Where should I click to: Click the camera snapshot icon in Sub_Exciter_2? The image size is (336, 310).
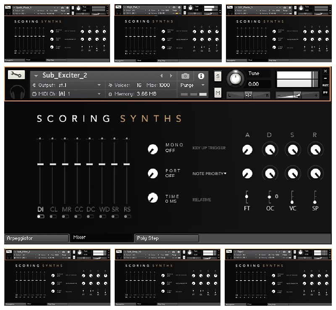pos(185,76)
